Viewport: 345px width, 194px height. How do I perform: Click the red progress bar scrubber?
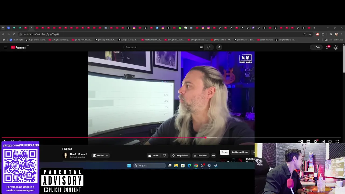(x=205, y=138)
